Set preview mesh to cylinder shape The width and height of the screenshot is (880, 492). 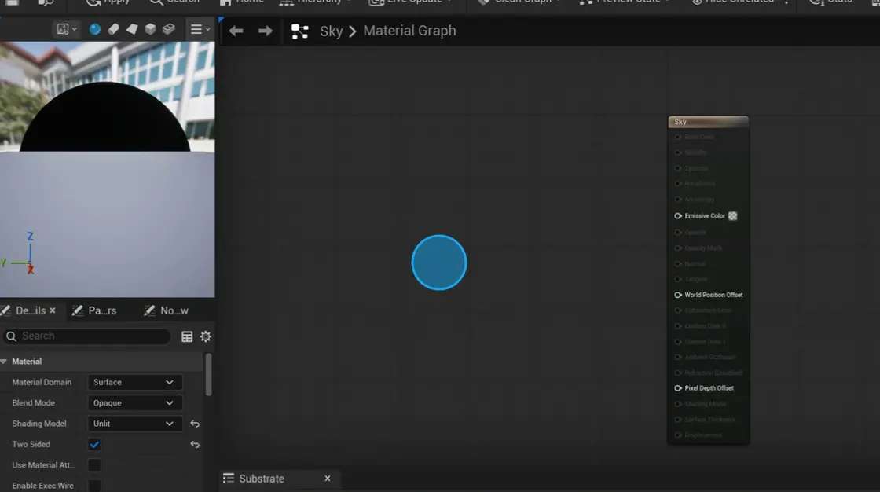pyautogui.click(x=114, y=29)
